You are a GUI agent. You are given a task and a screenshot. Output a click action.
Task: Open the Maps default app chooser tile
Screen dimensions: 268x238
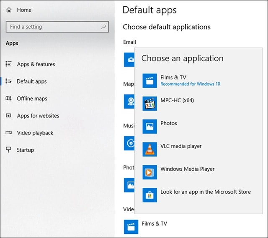(x=129, y=101)
